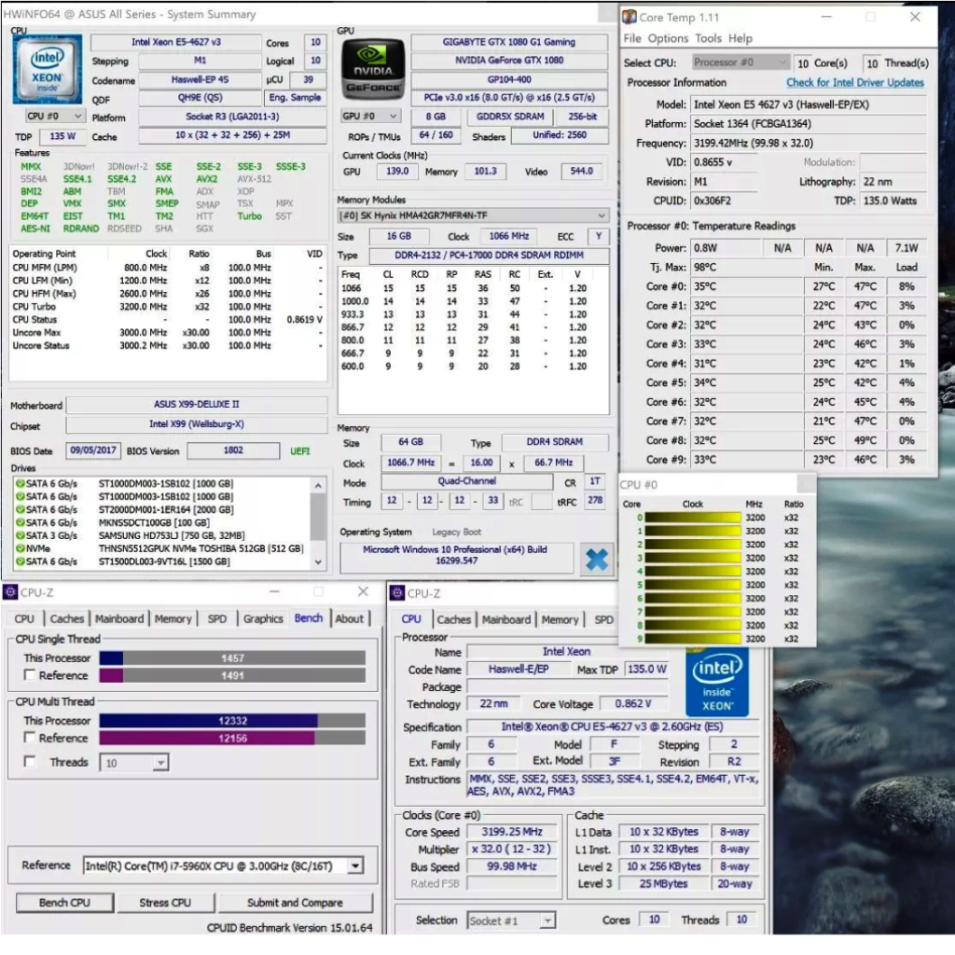
Task: Click the single-thread This Processor bar showing 1457
Action: (x=232, y=657)
